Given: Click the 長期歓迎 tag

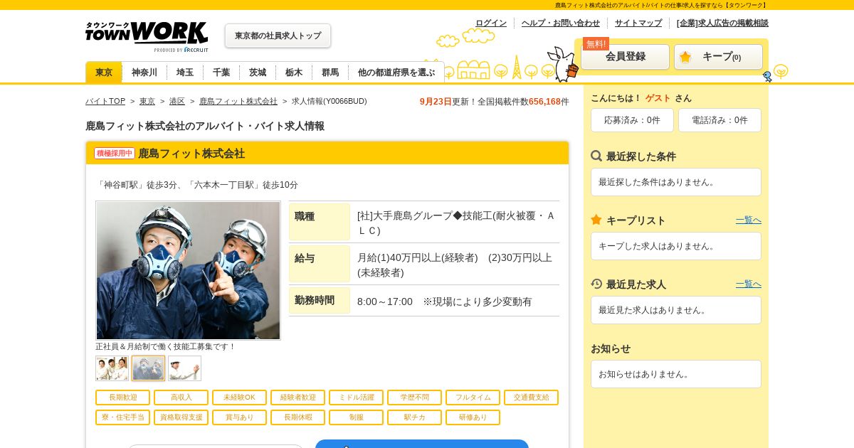Looking at the screenshot, I should (122, 398).
